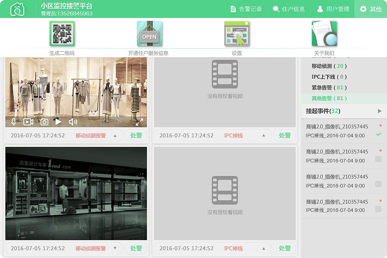Image resolution: width=387 pixels, height=258 pixels.
Task: Open the alarm dropdown under the dark storefront video
Action: coord(115,248)
